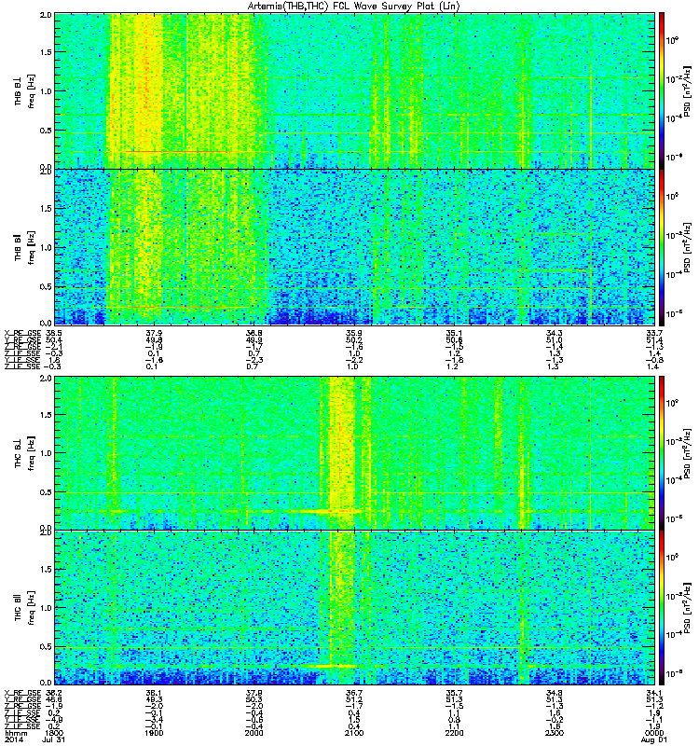The height and width of the screenshot is (746, 699).
Task: Click the top THB perpendicular panel color bar
Action: (661, 90)
